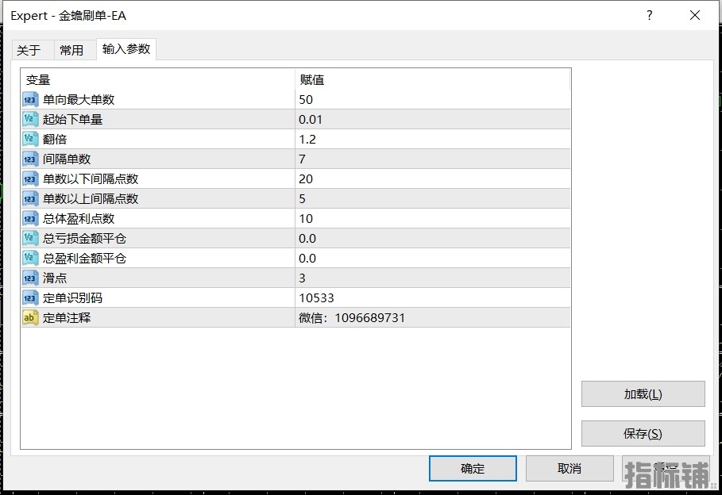
Task: Select the 定单注释 variable name
Action: [x=67, y=317]
